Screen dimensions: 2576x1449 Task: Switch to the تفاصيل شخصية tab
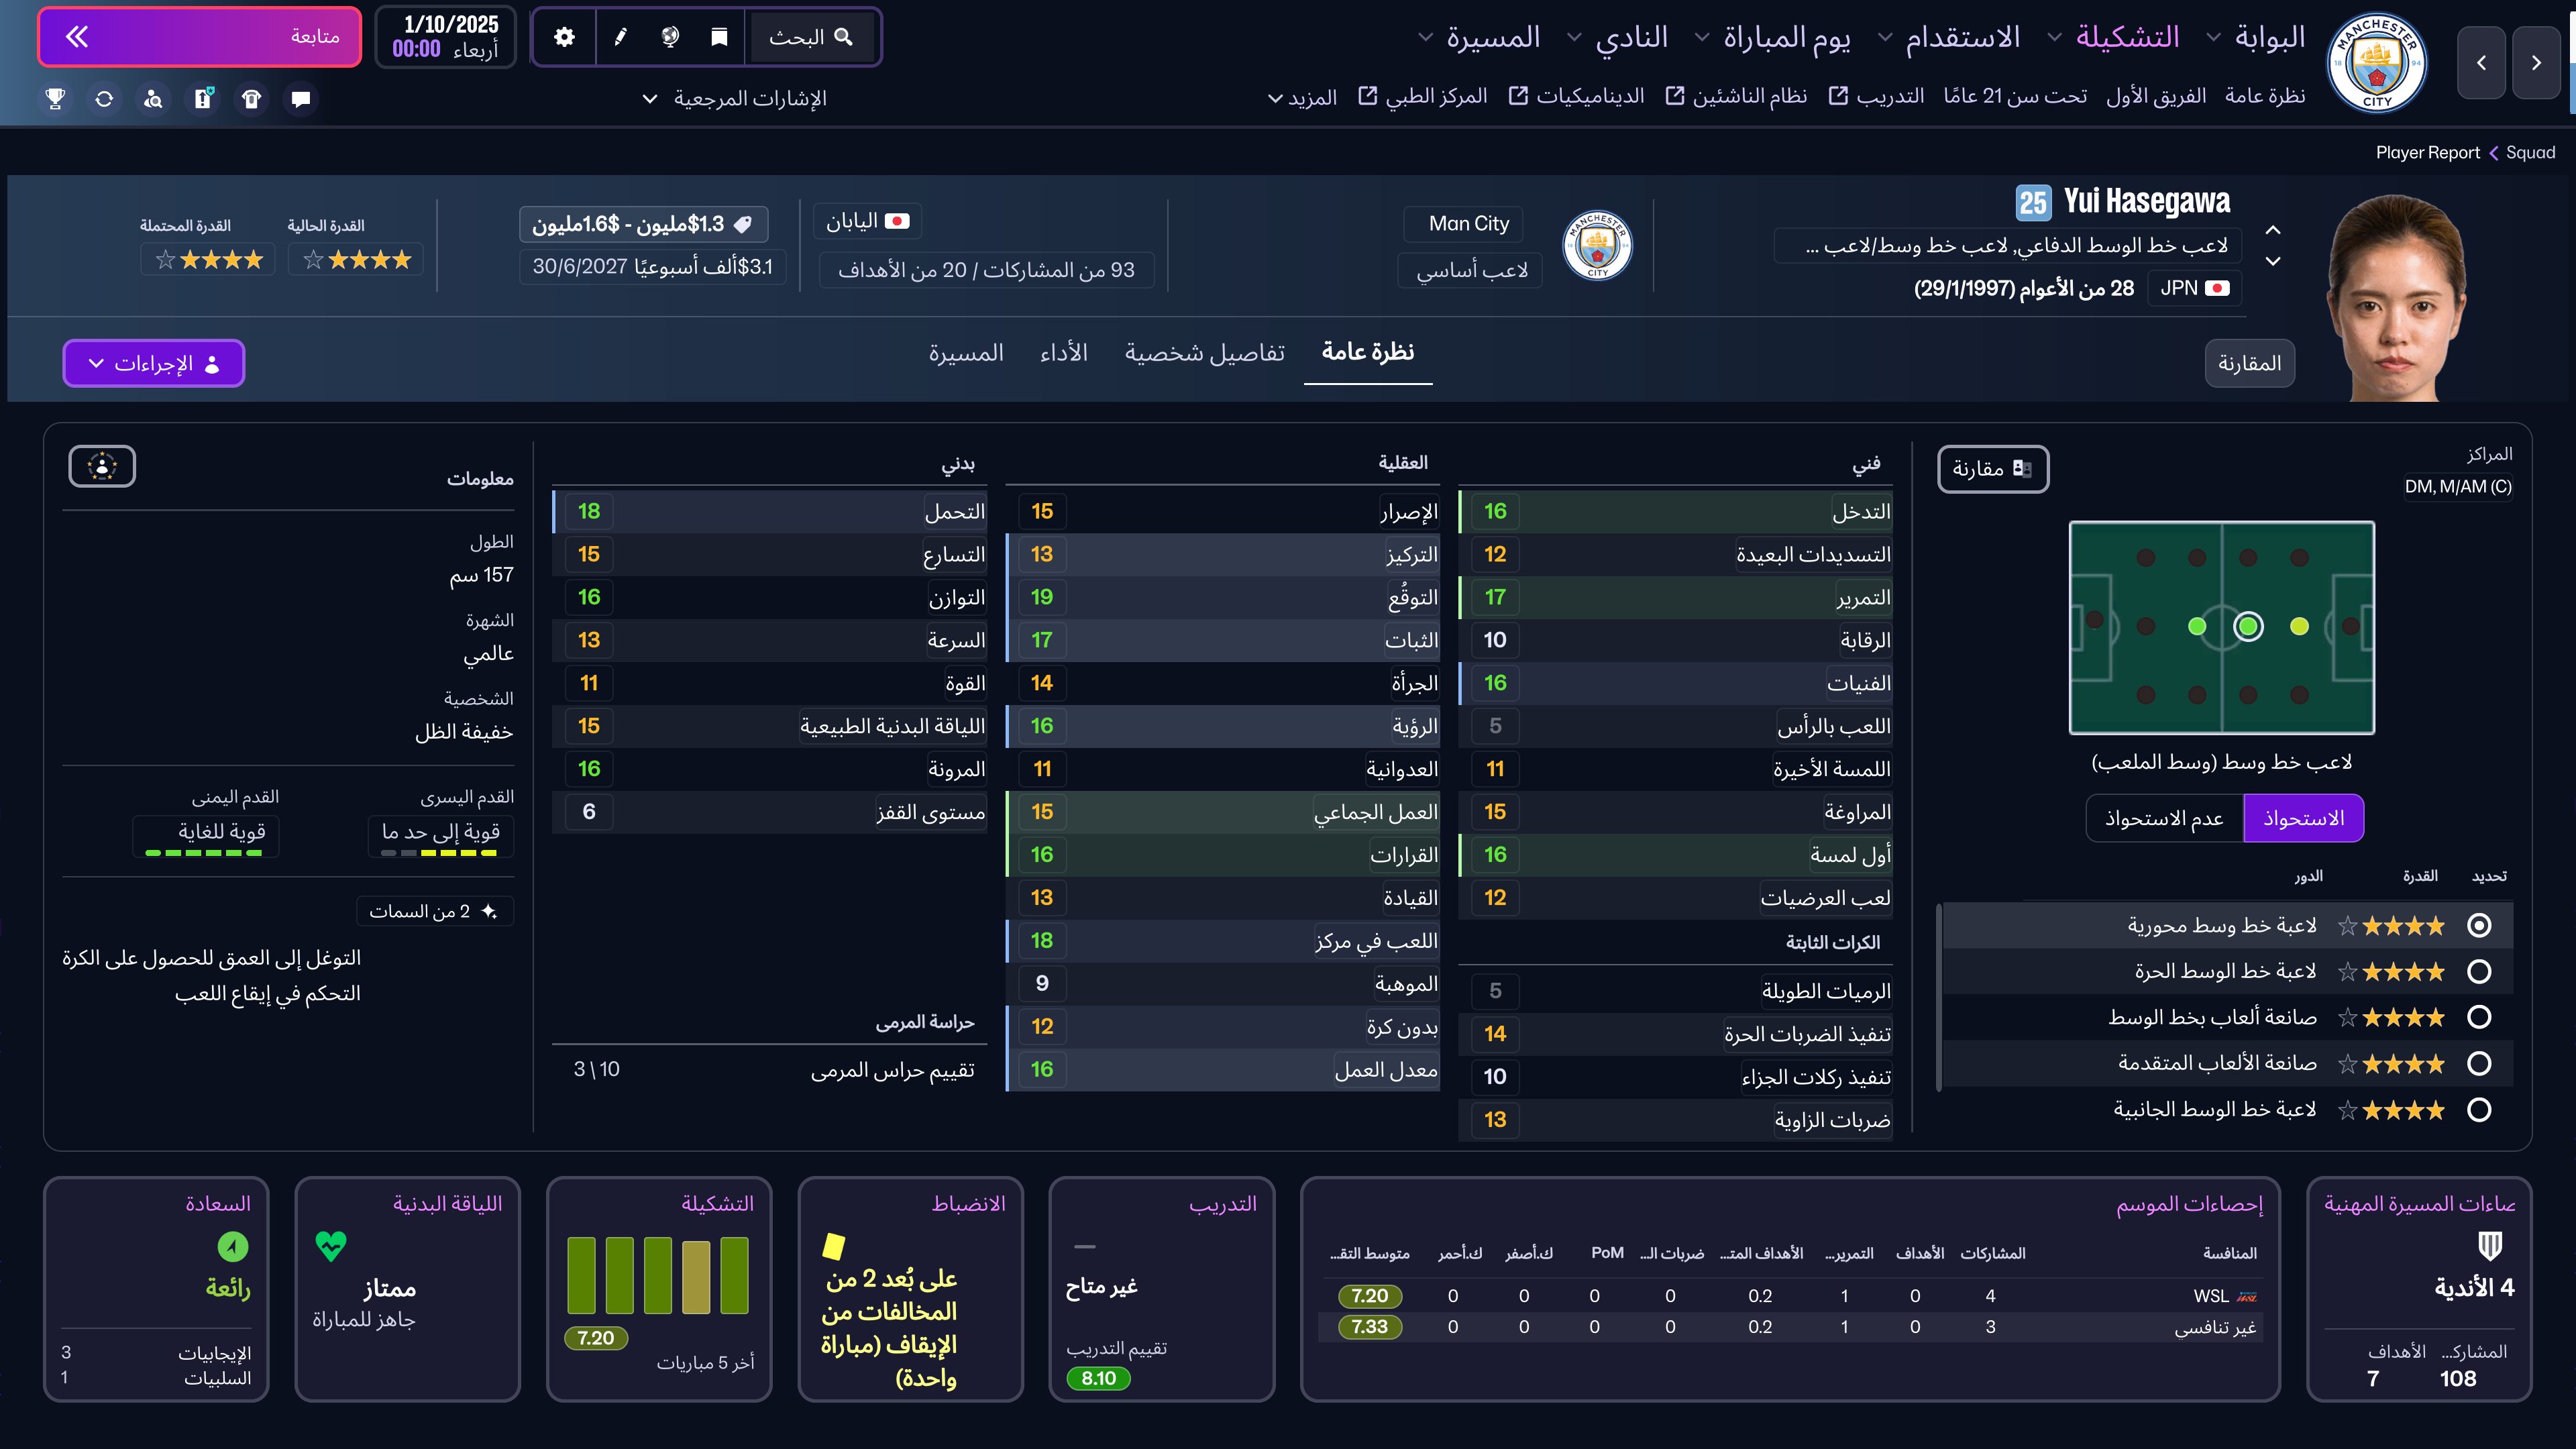pyautogui.click(x=1204, y=352)
